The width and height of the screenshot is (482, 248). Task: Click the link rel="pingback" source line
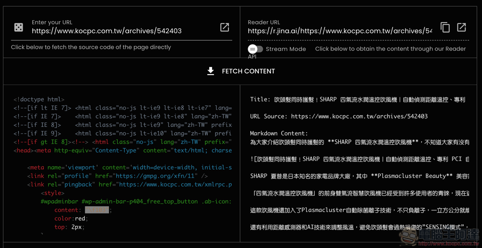(x=129, y=185)
